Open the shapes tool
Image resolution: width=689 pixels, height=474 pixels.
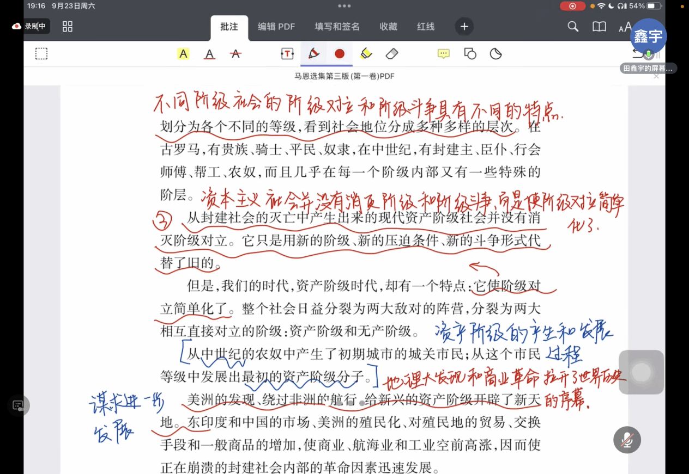(470, 54)
